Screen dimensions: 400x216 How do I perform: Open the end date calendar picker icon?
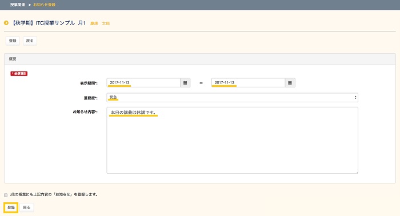tap(290, 83)
